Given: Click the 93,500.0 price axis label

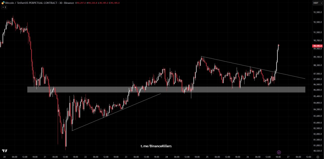Looking at the screenshot, I should [317, 12].
